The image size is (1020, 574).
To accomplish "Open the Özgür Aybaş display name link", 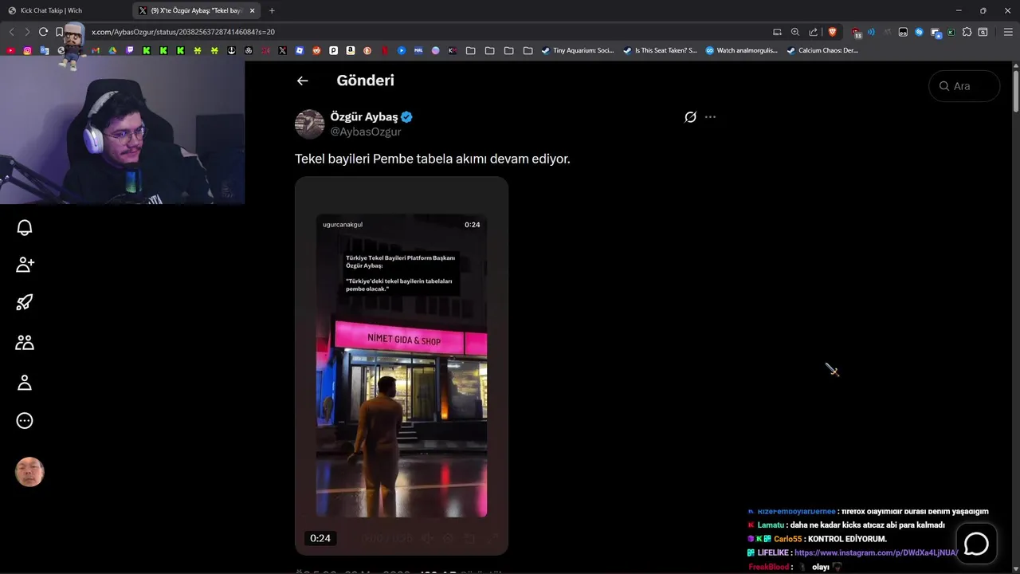I will 364,116.
